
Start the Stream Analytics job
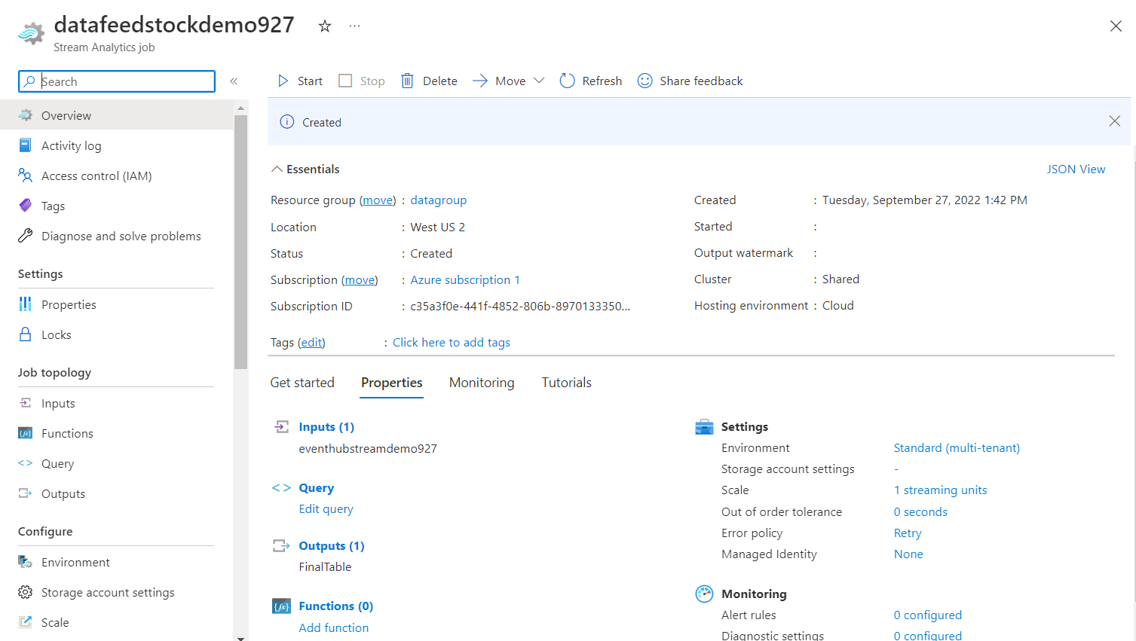coord(299,81)
